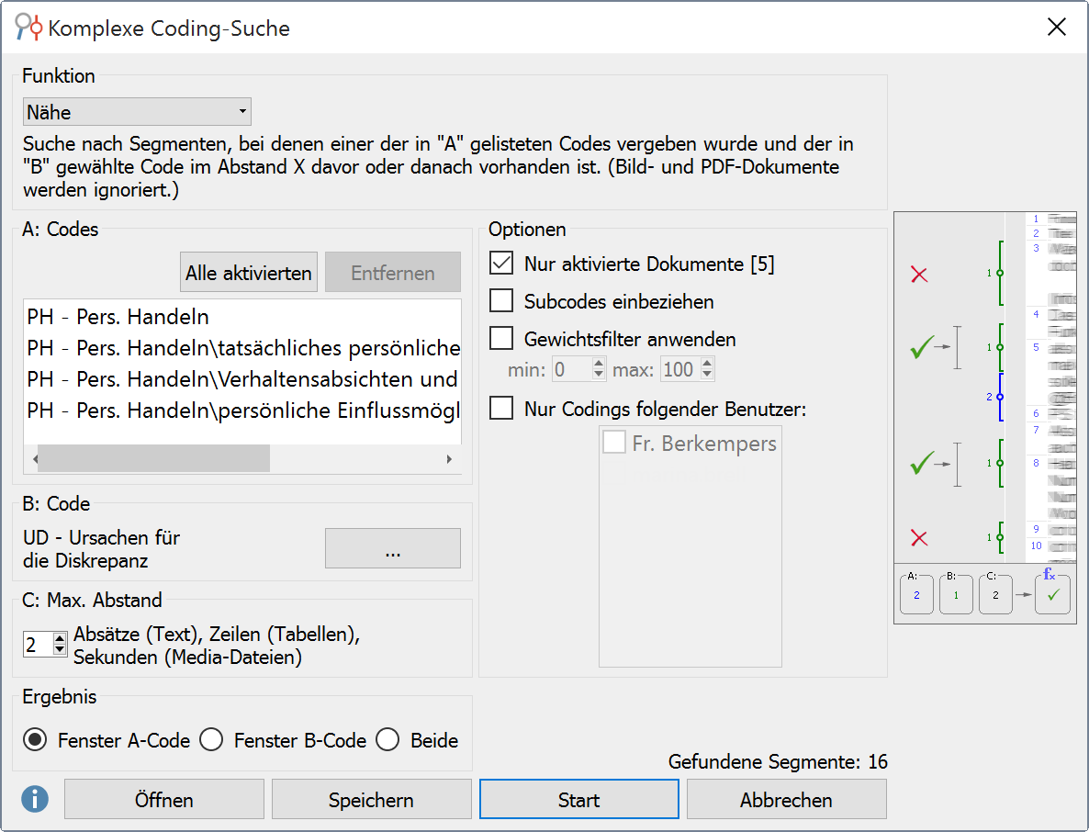Select the Fenster A-Code radio button
This screenshot has height=832, width=1089.
(x=35, y=739)
